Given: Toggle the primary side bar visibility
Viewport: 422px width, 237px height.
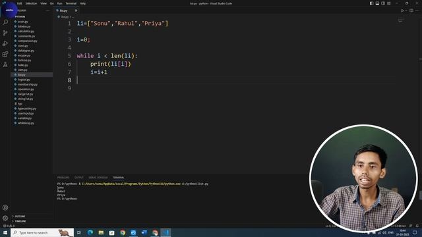Looking at the screenshot, I should pyautogui.click(x=372, y=3).
